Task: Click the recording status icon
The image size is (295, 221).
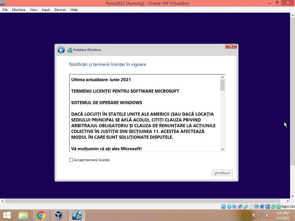Action: 262,207
